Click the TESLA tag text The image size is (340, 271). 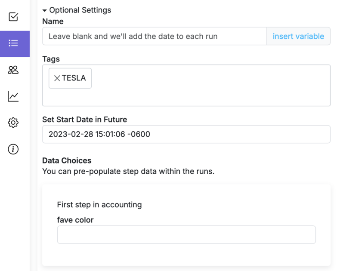click(74, 78)
